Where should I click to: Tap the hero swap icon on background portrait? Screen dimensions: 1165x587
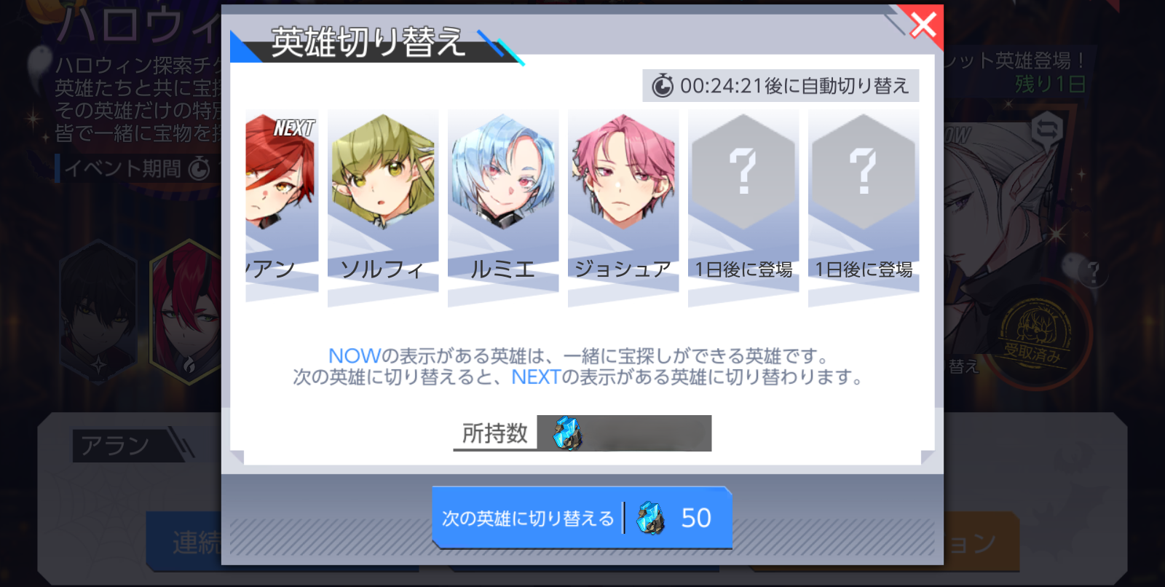pyautogui.click(x=1047, y=131)
